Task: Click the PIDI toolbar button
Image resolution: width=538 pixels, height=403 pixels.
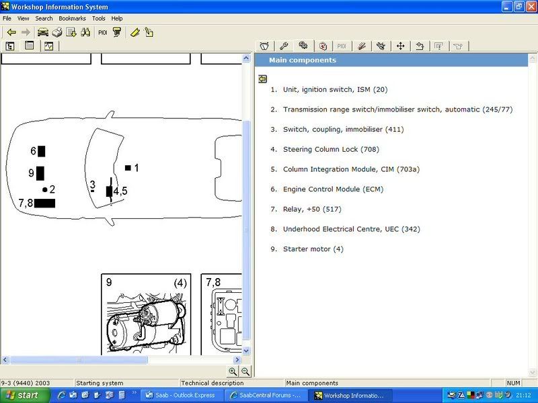Action: tap(102, 32)
